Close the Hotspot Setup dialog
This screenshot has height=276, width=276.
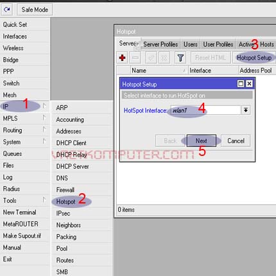coord(249,83)
